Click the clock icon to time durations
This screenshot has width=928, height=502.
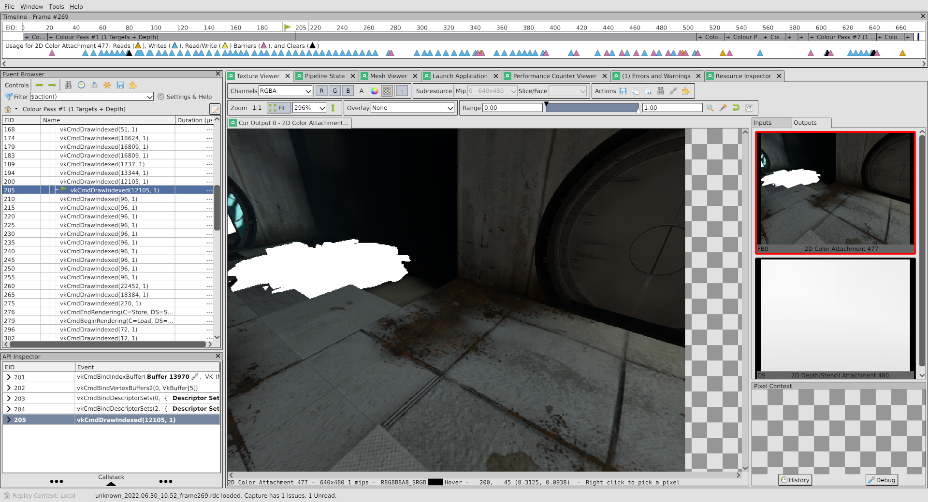coord(81,85)
